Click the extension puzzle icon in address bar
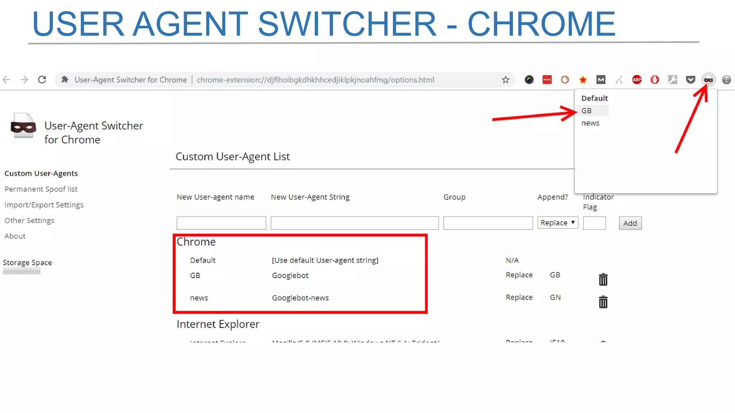 click(65, 80)
